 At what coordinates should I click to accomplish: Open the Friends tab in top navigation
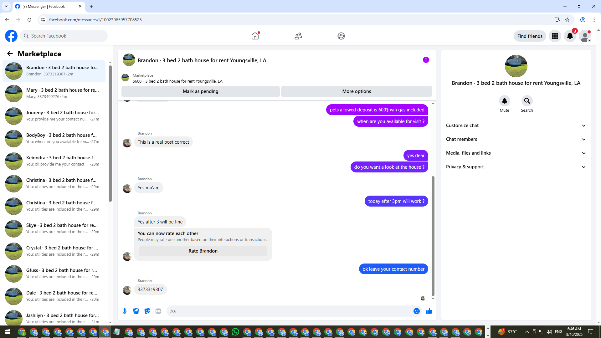(298, 36)
